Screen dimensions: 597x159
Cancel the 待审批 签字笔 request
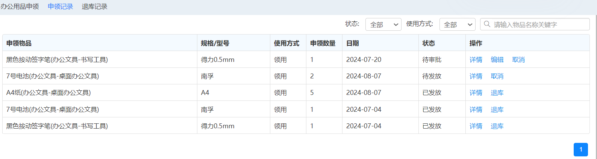point(518,60)
